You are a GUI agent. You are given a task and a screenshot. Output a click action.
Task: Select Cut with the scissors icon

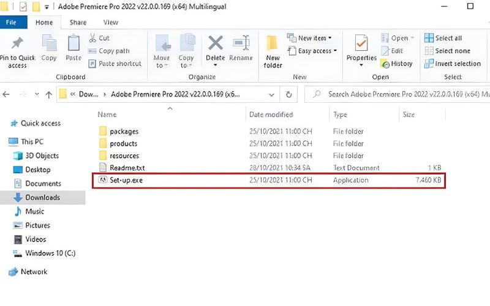[99, 38]
